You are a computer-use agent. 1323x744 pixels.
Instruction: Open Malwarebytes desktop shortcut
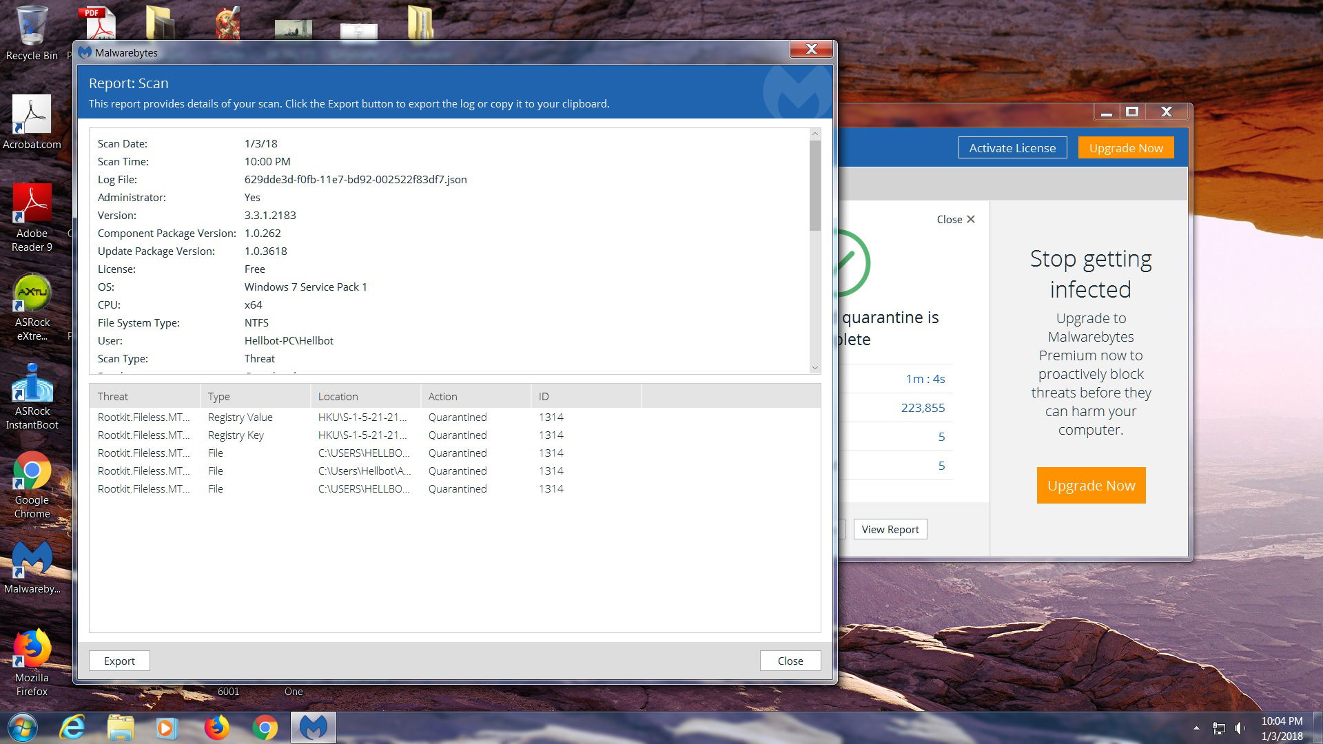click(32, 567)
